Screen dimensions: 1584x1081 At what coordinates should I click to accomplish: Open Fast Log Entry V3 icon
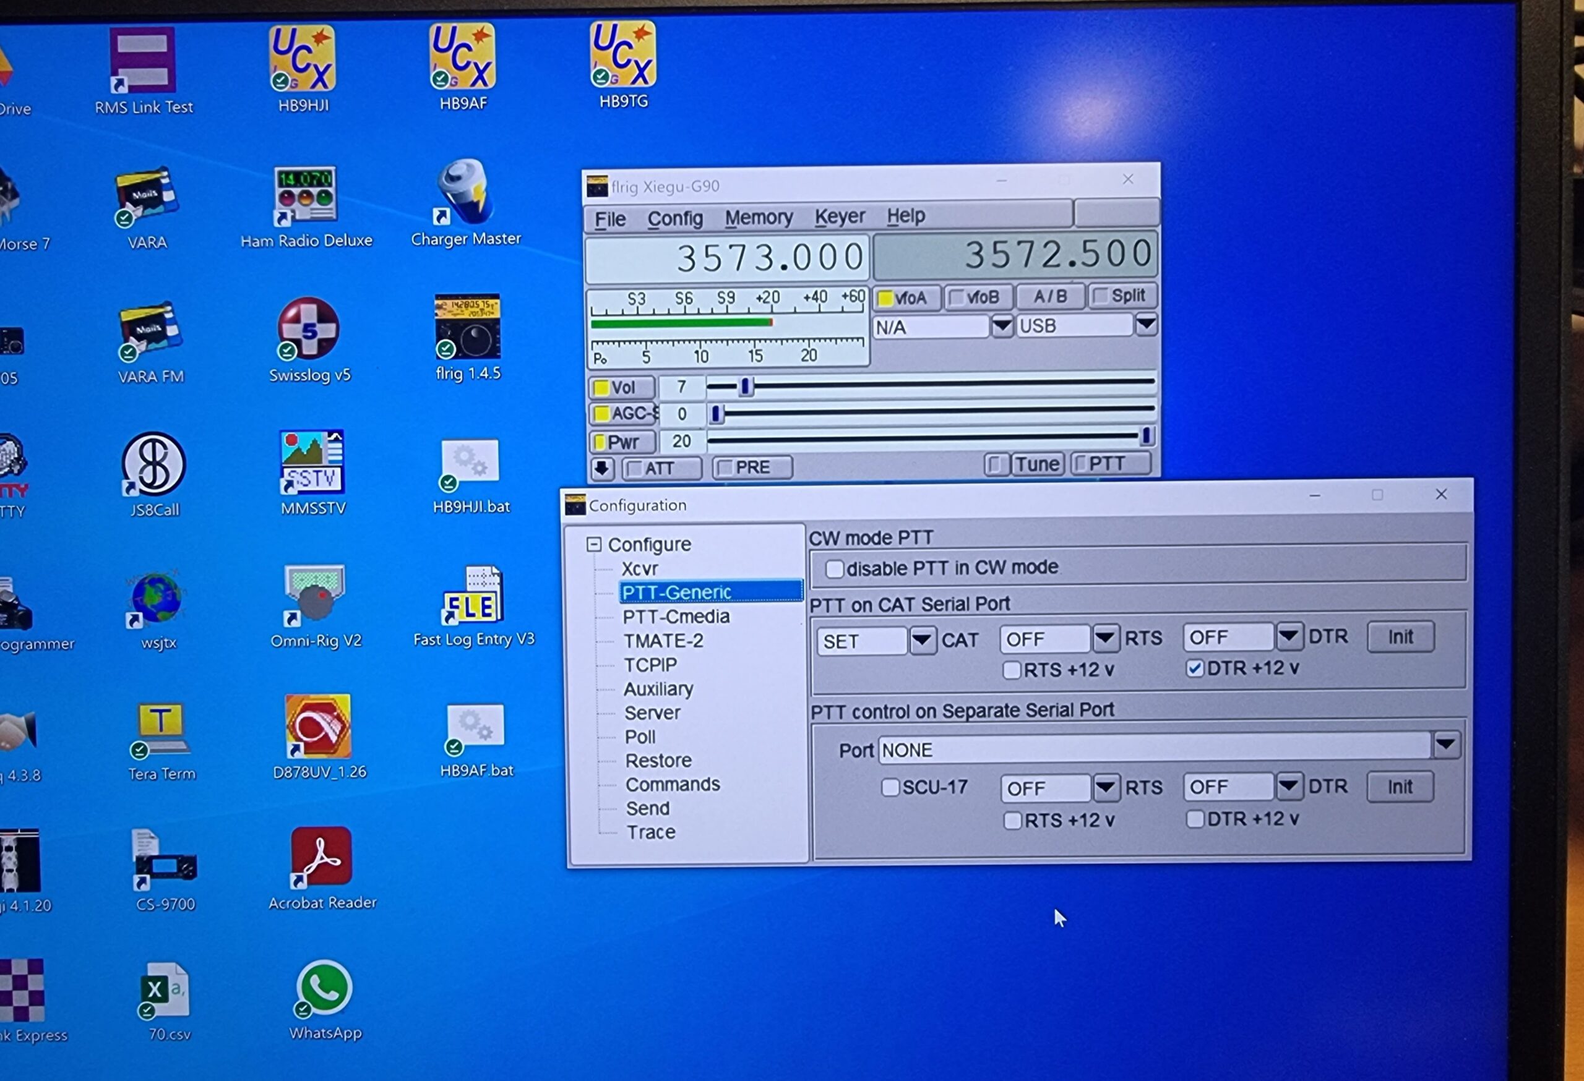pyautogui.click(x=473, y=595)
